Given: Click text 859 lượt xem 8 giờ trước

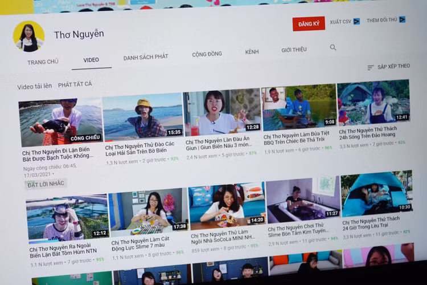Looking at the screenshot, I should coord(219,249).
